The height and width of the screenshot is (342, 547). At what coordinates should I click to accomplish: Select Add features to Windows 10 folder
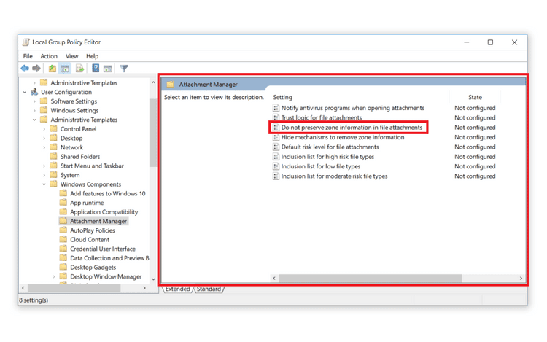[108, 193]
